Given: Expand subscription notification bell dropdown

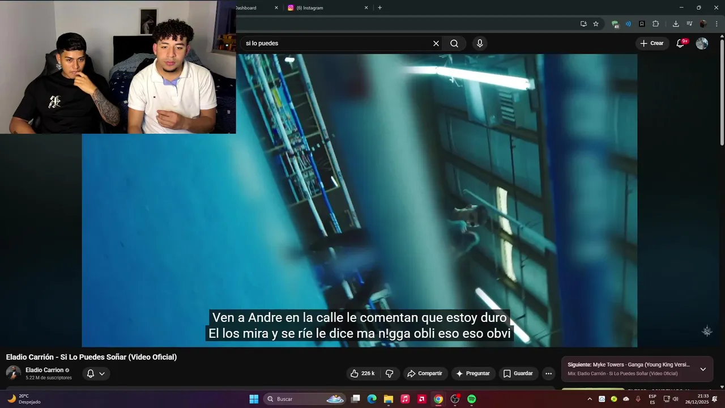Looking at the screenshot, I should [96, 373].
